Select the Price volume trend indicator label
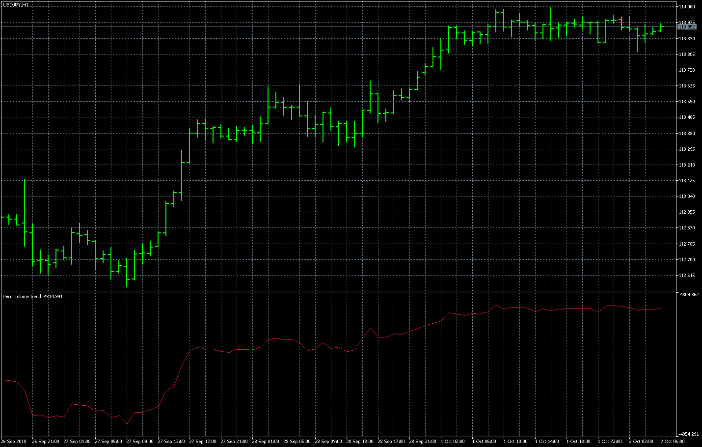 pos(32,297)
